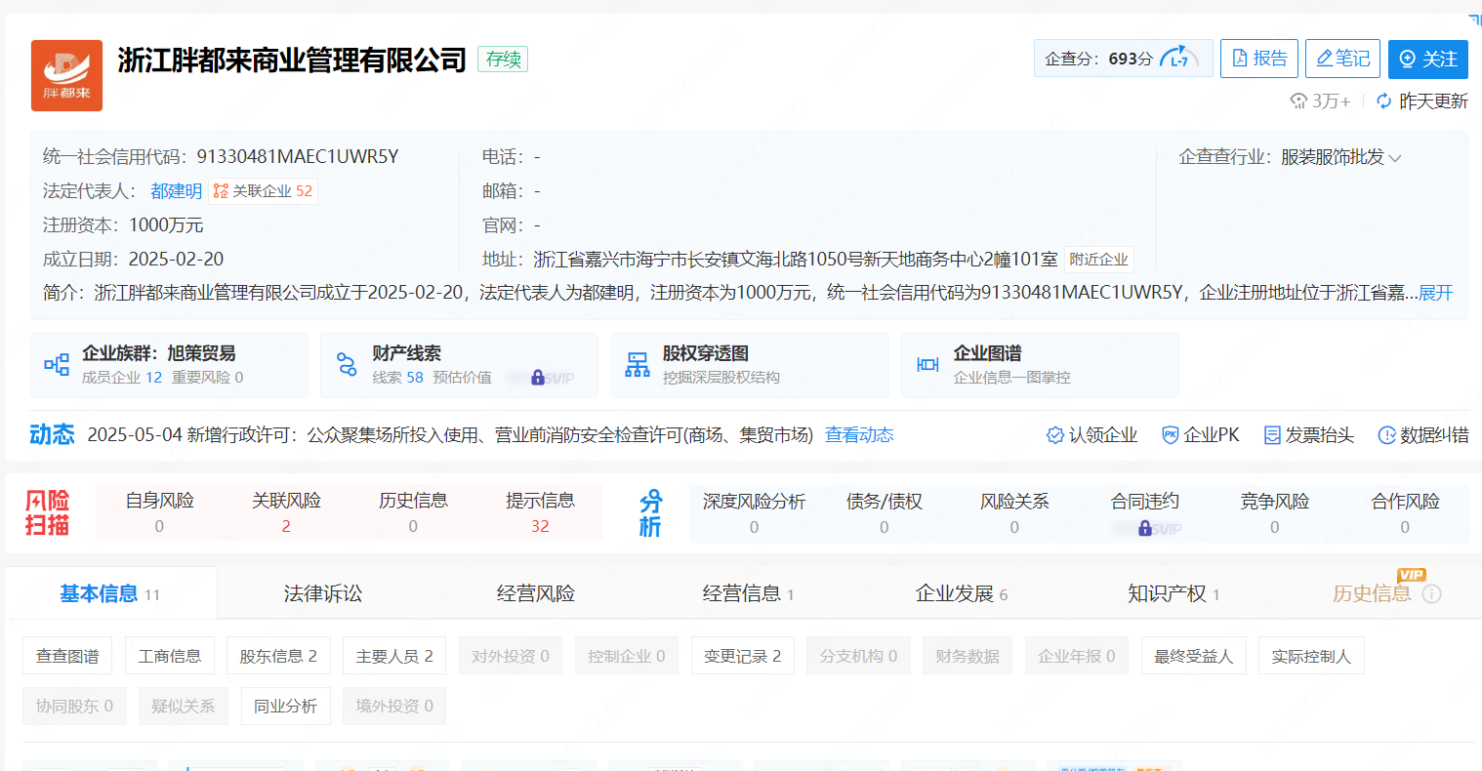Open the 企查分 693分 score badge

click(1123, 59)
